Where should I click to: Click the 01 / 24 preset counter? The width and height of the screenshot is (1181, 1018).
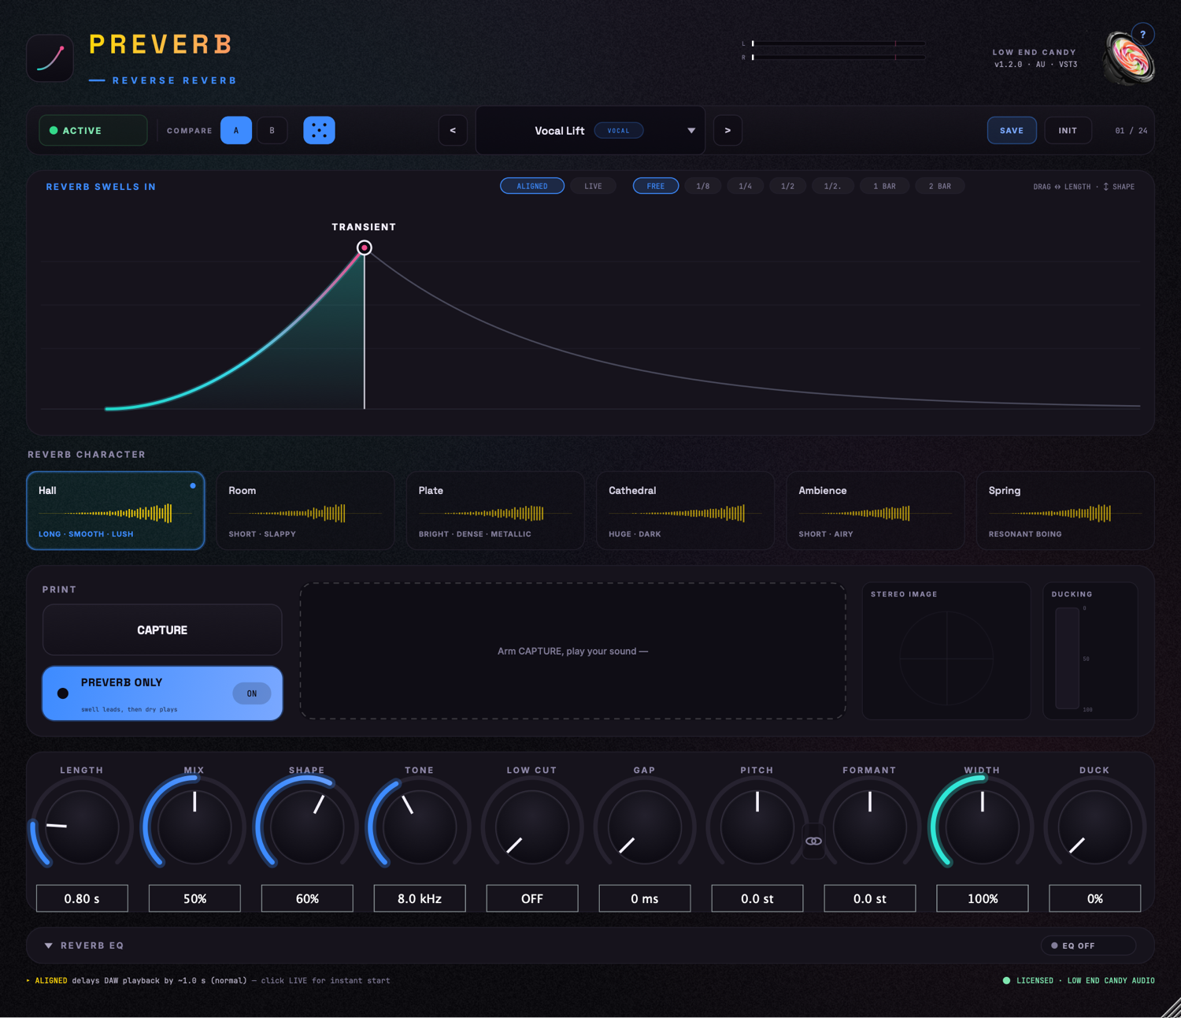[1131, 131]
